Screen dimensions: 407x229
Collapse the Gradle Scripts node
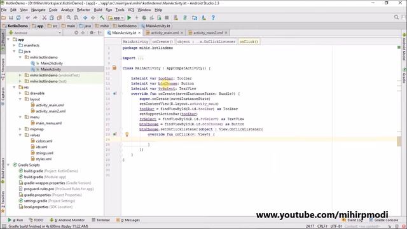pos(8,165)
